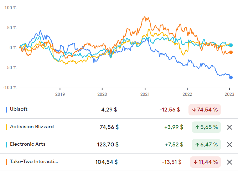Remove Electronic Arts from comparison
Screen dimensions: 238x171
point(229,145)
